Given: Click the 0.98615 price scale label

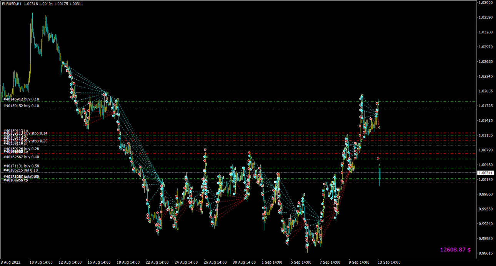Looking at the screenshot, I should pyautogui.click(x=486, y=253).
